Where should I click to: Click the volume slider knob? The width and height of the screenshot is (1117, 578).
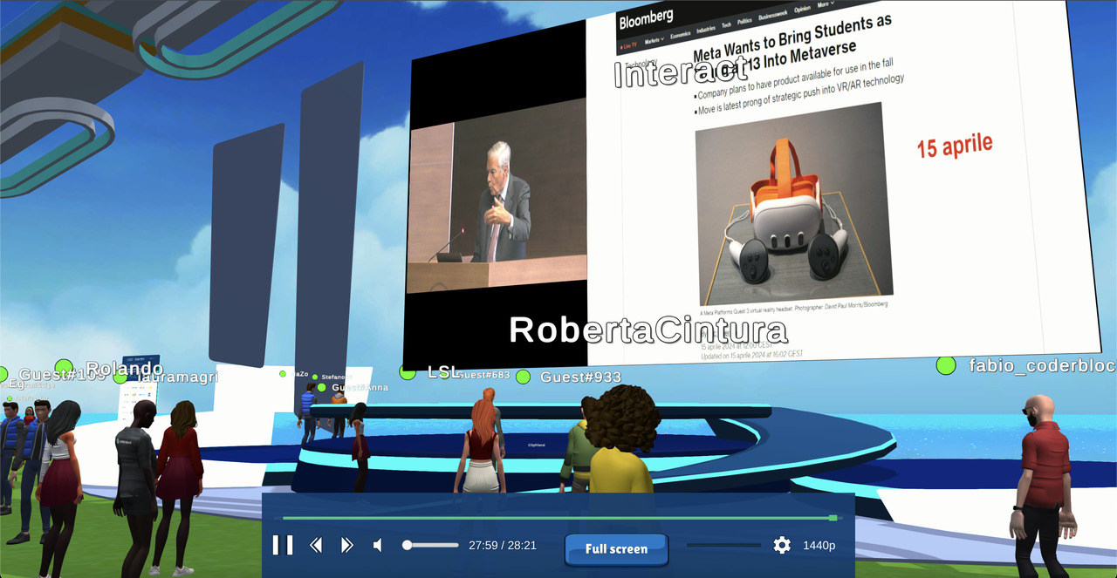(407, 545)
